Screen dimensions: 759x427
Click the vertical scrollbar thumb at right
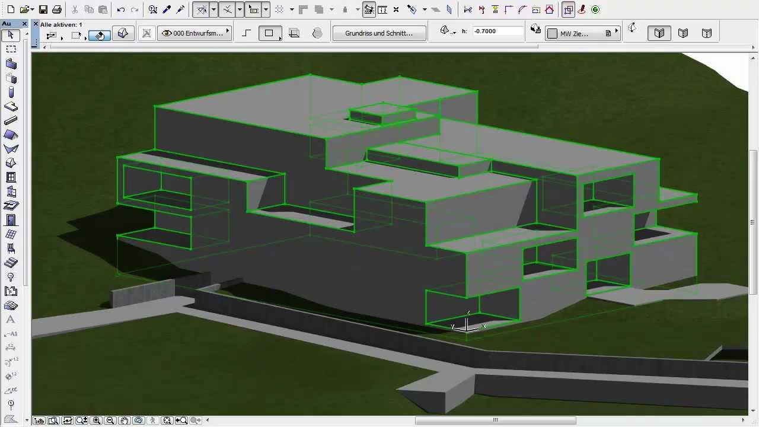click(754, 222)
